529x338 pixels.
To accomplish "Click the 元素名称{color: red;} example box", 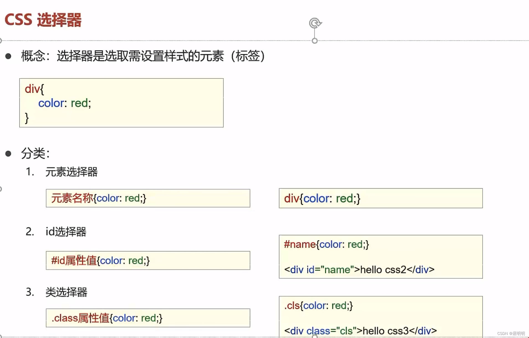I will (147, 198).
